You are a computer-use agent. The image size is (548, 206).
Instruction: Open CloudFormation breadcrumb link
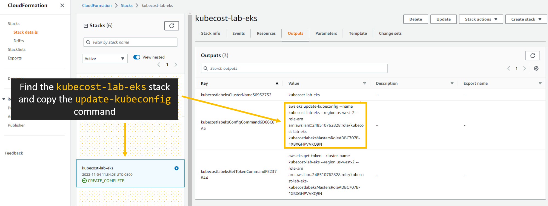pyautogui.click(x=97, y=5)
